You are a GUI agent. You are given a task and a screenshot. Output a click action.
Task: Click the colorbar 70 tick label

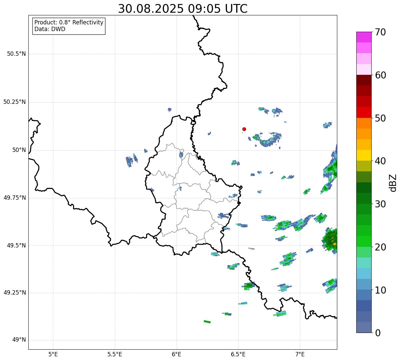pos(380,32)
